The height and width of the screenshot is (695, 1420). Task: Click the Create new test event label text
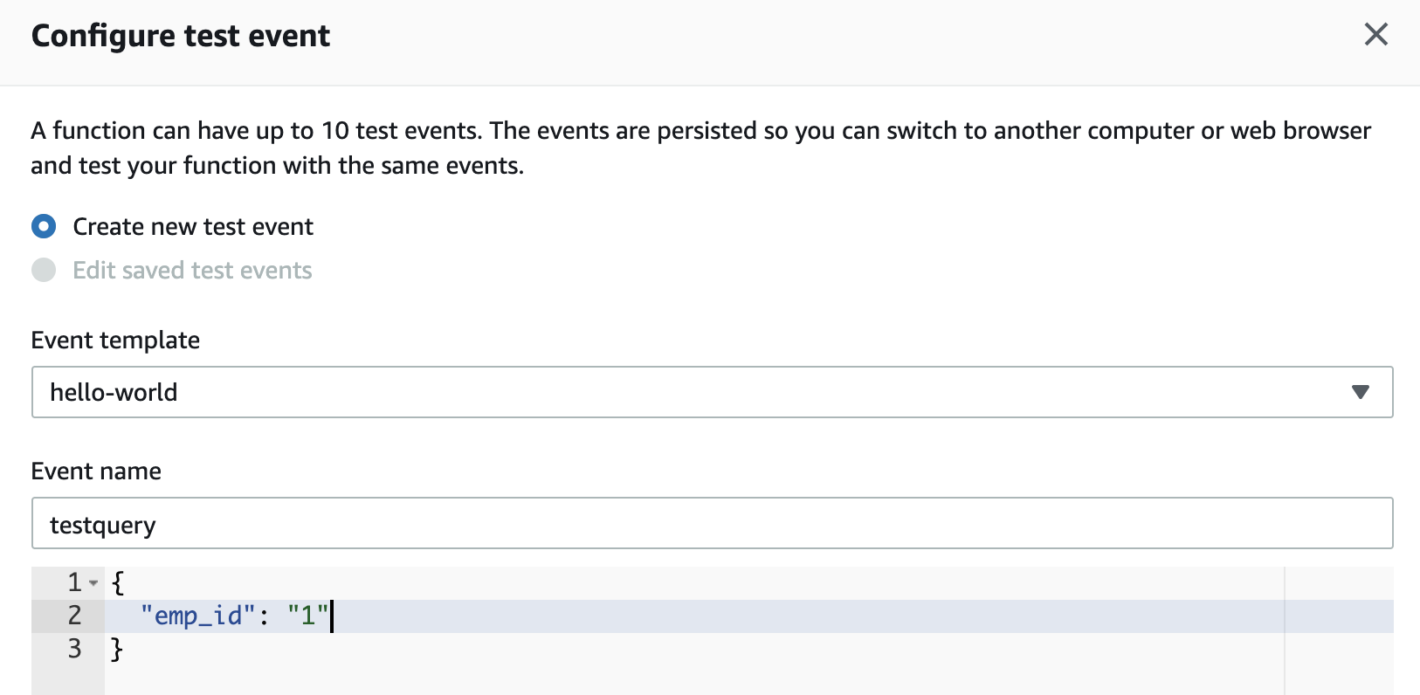(193, 227)
